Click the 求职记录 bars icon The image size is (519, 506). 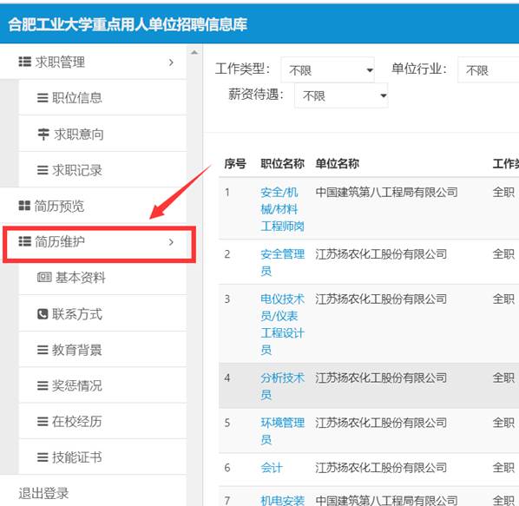43,170
